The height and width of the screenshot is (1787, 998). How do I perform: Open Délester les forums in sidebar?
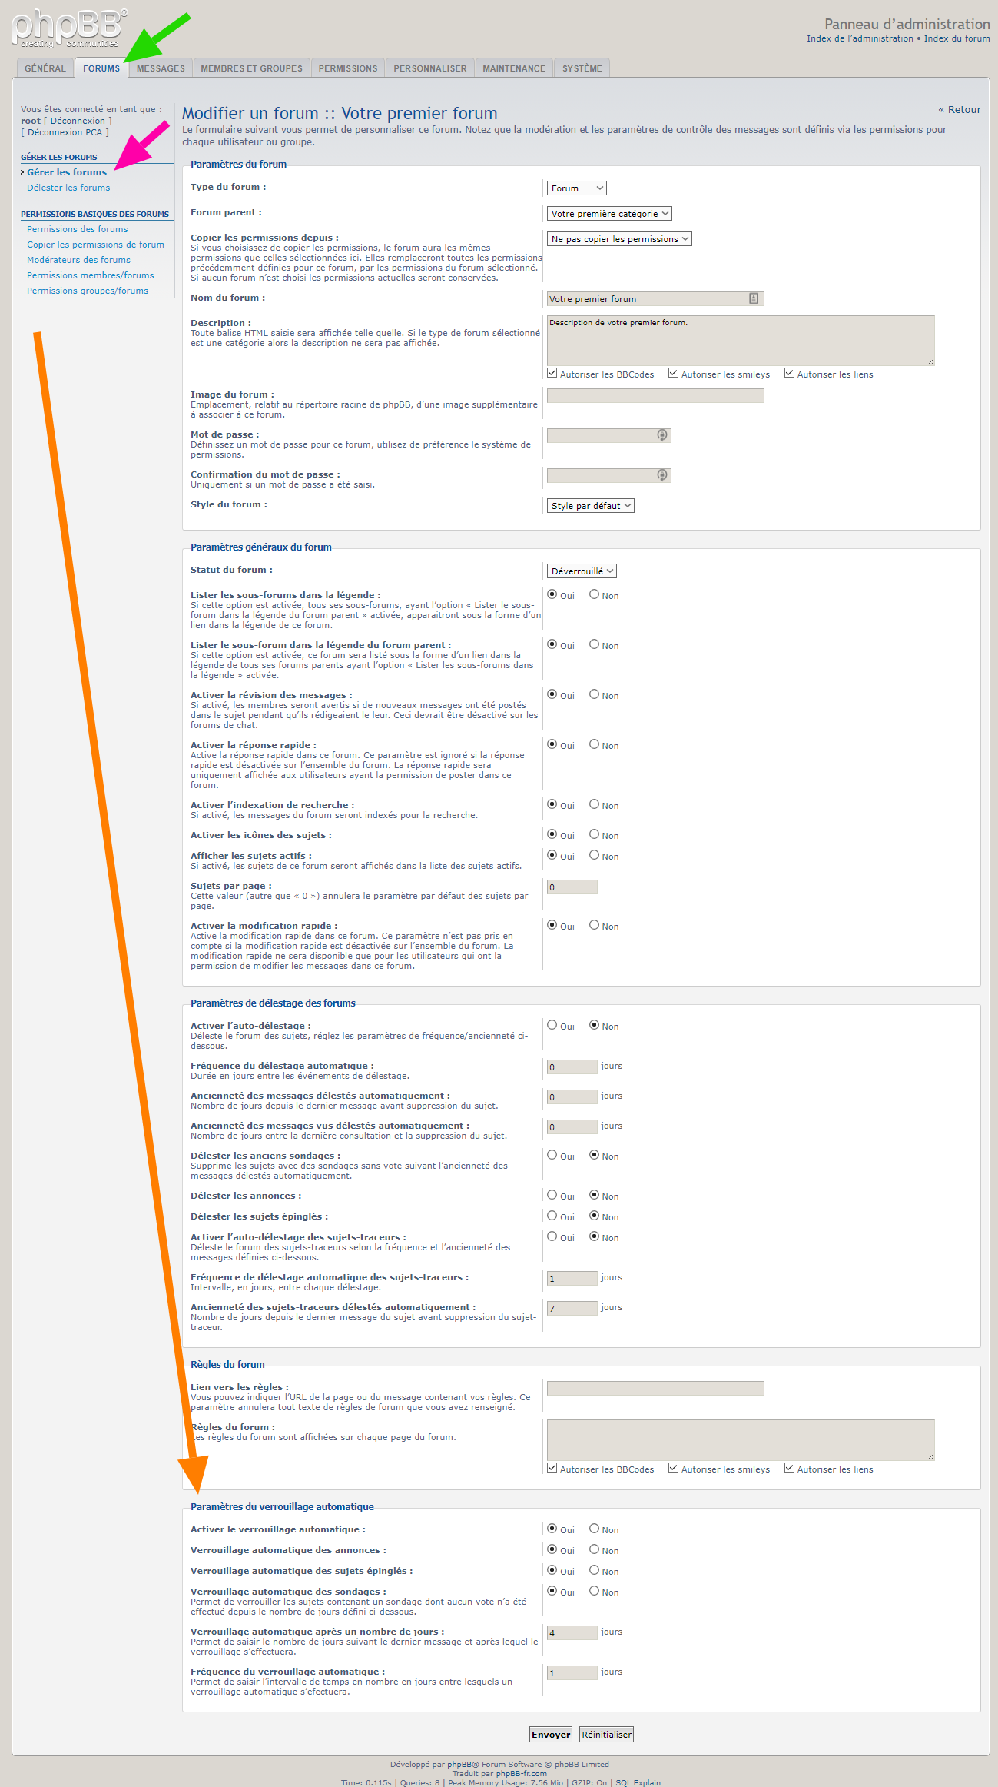[x=68, y=188]
